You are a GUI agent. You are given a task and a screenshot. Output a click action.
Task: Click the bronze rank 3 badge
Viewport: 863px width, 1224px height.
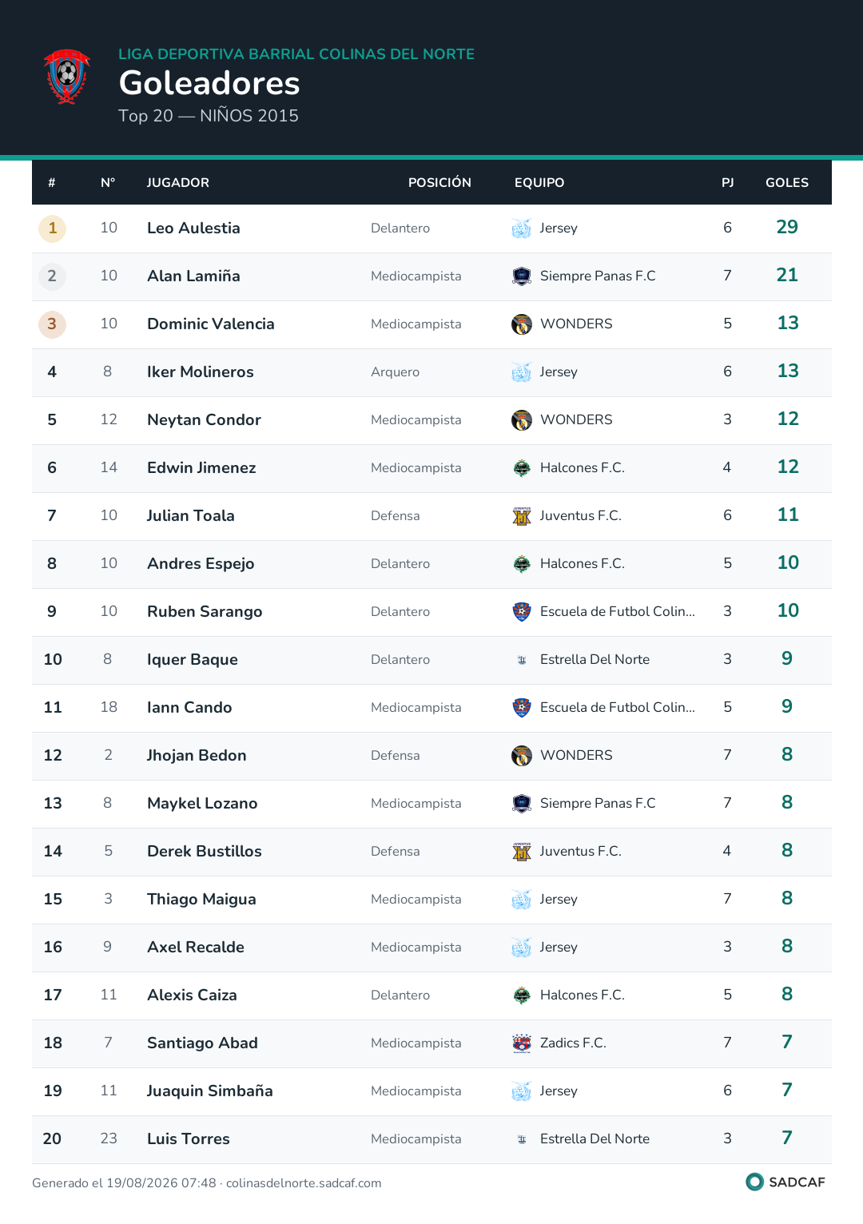tap(52, 324)
